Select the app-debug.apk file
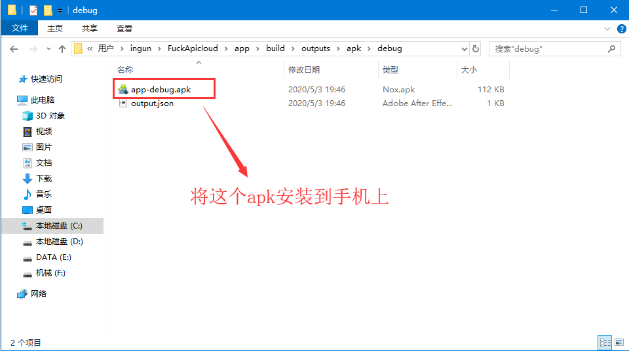Screen dimensions: 629x351 pos(161,89)
